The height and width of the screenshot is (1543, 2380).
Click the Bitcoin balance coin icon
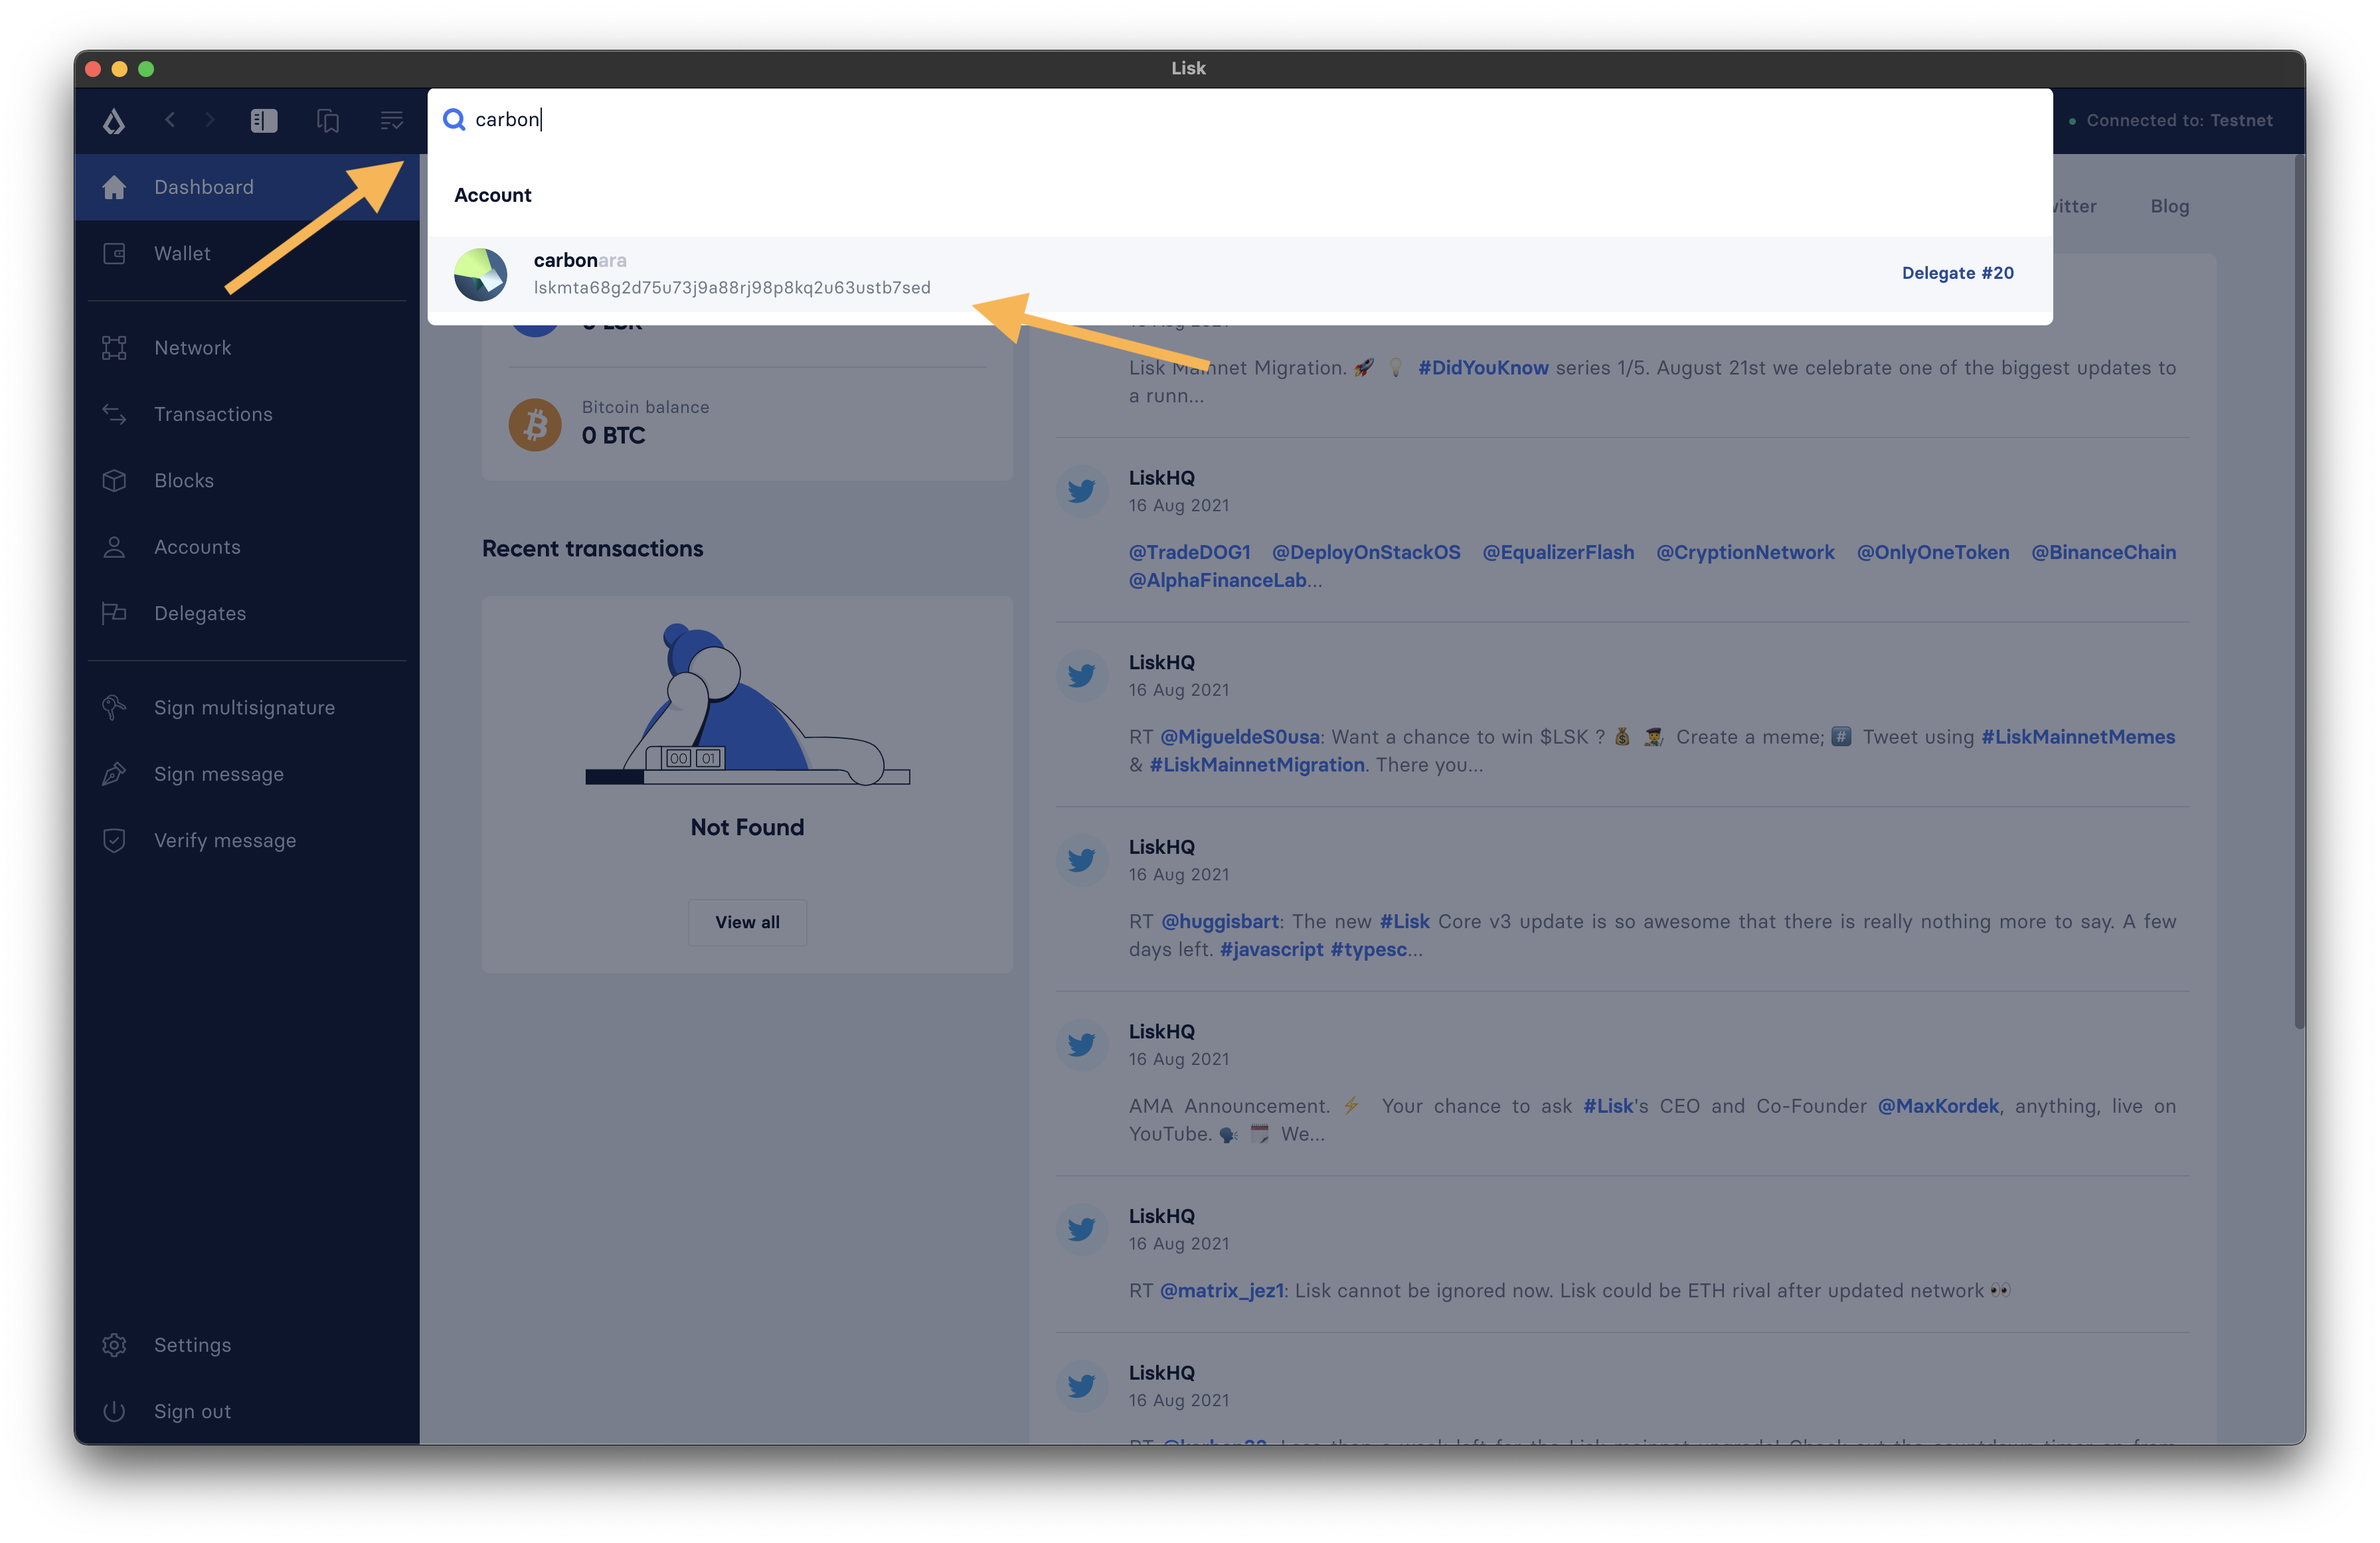point(535,425)
